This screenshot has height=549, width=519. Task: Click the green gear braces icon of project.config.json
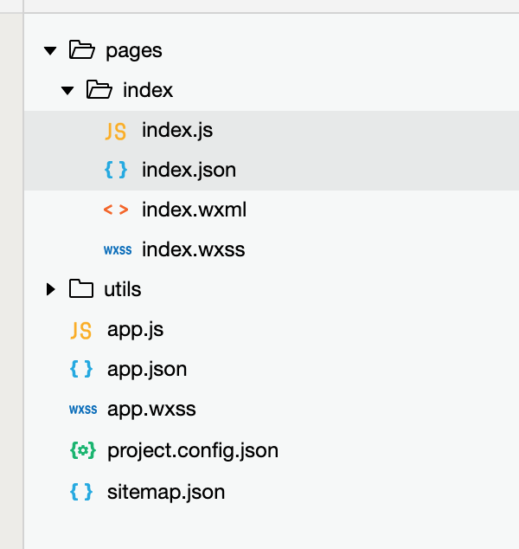[x=83, y=450]
